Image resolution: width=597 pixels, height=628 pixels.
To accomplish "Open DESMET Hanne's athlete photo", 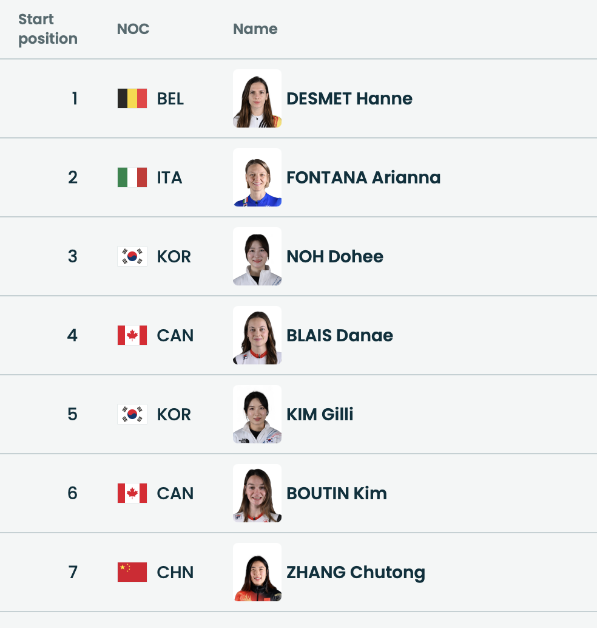I will pyautogui.click(x=257, y=98).
